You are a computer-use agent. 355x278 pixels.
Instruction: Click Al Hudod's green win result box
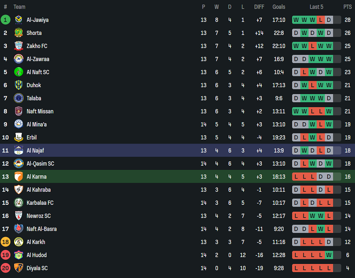click(329, 255)
